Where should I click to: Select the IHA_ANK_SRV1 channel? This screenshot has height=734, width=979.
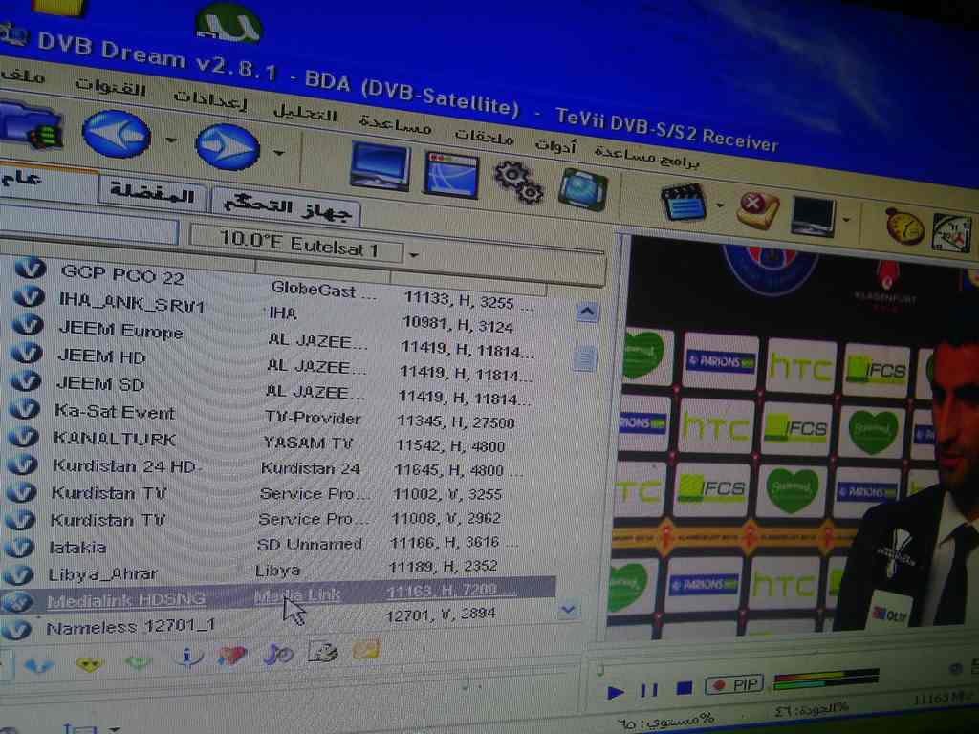click(132, 303)
